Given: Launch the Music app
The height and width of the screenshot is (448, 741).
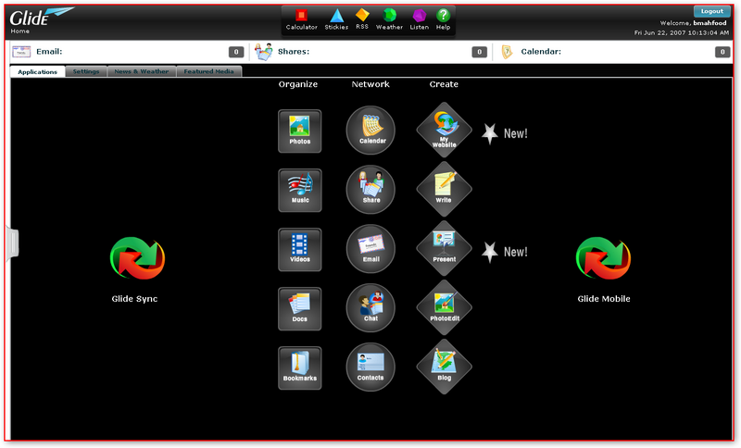Looking at the screenshot, I should coord(299,191).
